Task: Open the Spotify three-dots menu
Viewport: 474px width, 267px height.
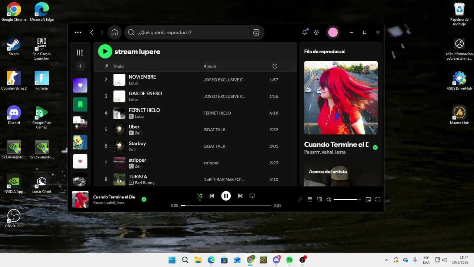Action: click(78, 32)
